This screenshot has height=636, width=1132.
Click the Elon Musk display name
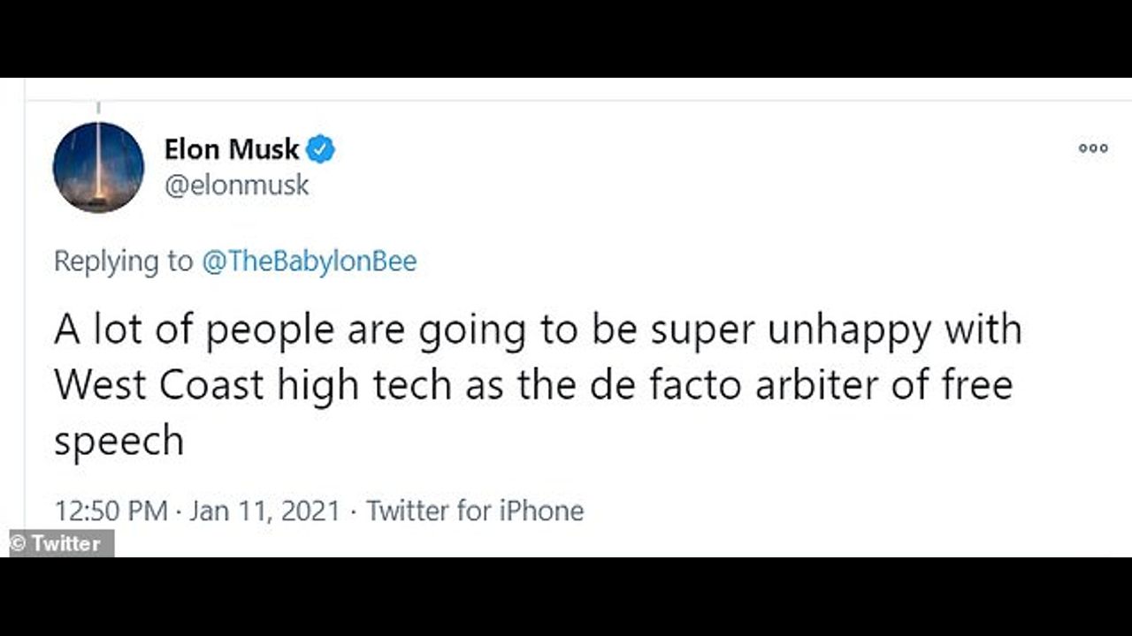232,150
